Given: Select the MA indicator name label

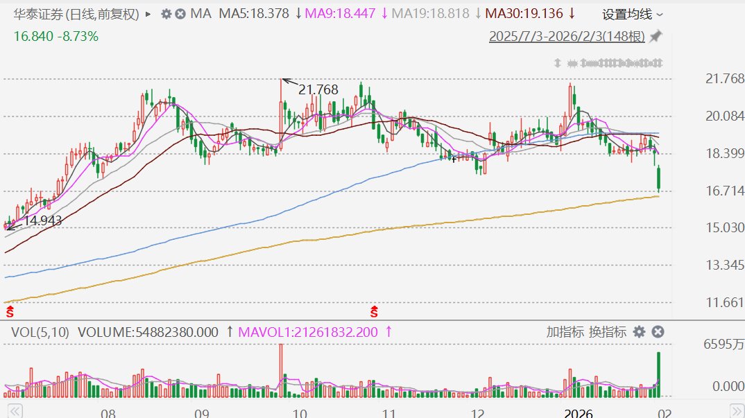Looking at the screenshot, I should tap(201, 14).
